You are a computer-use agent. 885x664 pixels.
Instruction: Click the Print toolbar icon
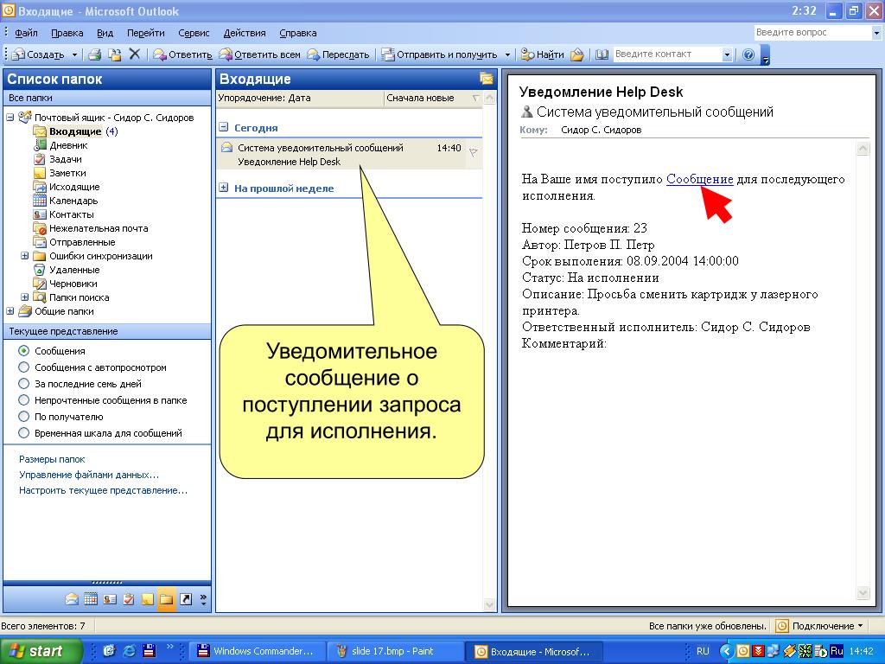95,54
